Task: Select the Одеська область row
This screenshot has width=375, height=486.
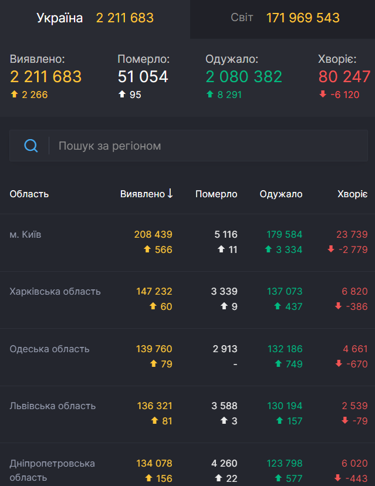Action: pos(49,349)
